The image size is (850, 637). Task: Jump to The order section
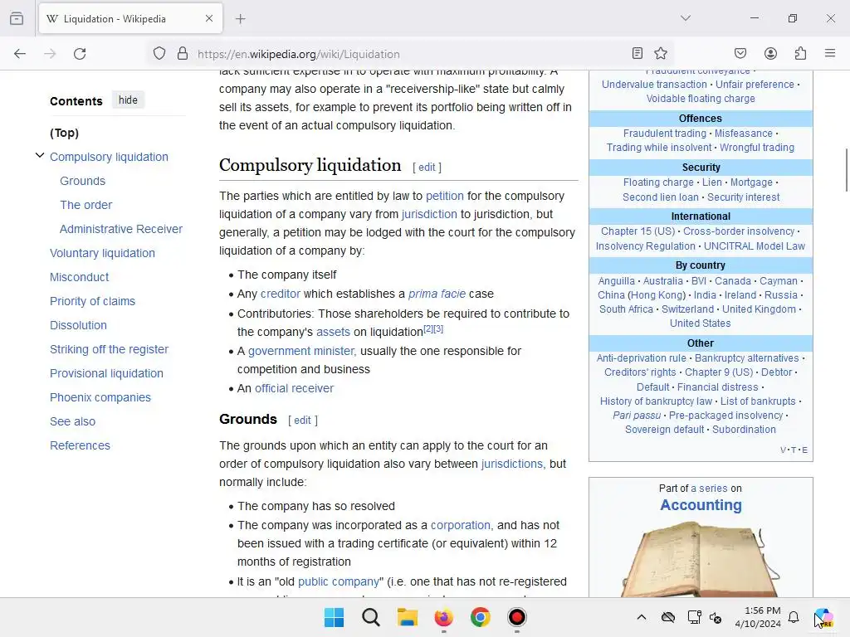point(85,205)
